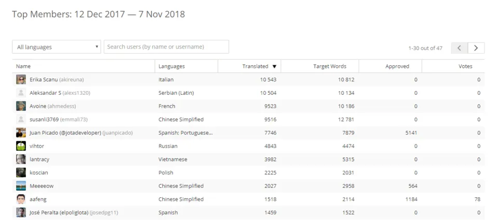Sort table by Approved column
Image resolution: width=498 pixels, height=220 pixels.
[397, 66]
